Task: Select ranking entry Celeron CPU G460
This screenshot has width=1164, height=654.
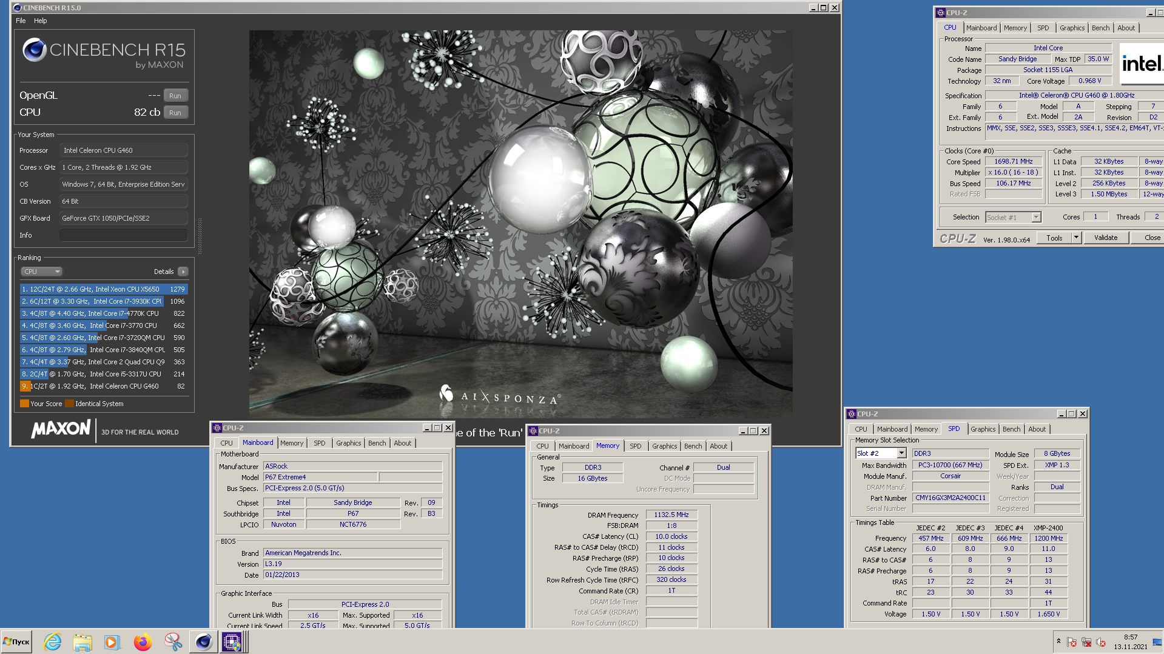Action: [x=104, y=386]
